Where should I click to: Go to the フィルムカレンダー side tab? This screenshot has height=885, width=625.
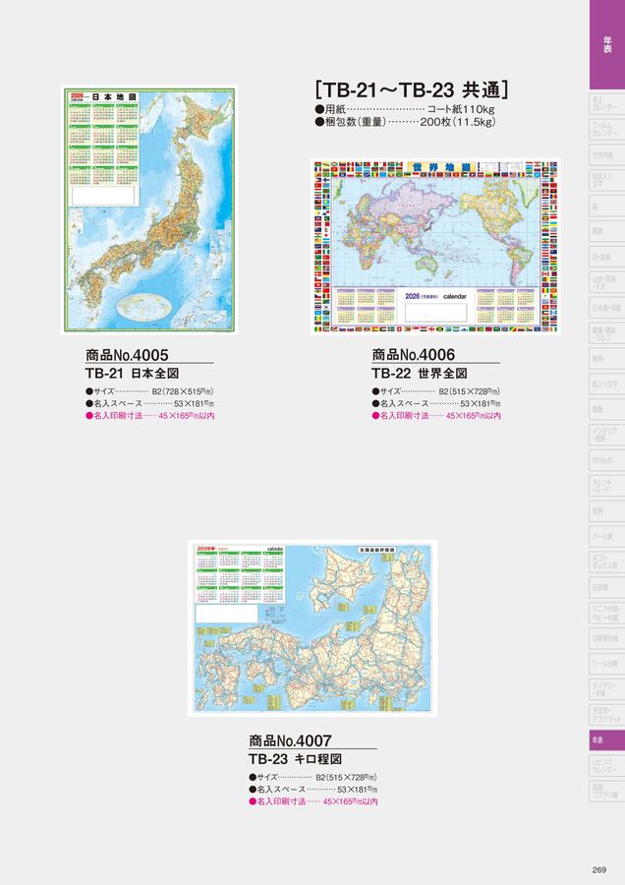click(607, 129)
